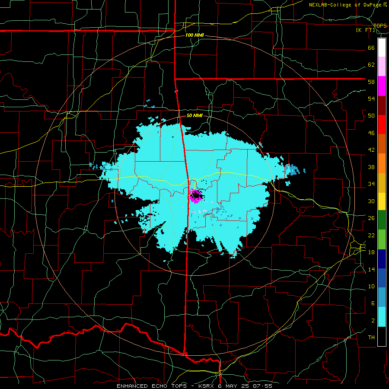Viewport: 389px width, 389px height.
Task: Pick the magenta swatch in the color scale
Action: (382, 86)
